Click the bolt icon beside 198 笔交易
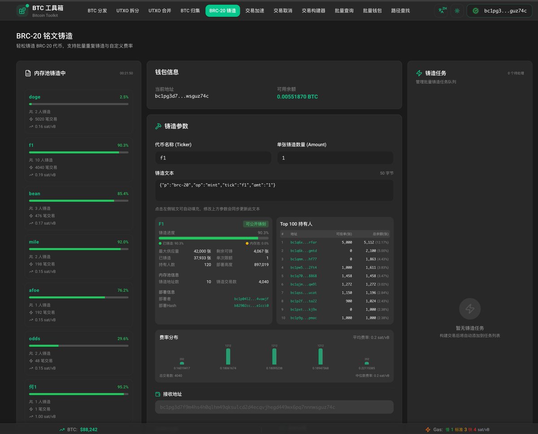 click(x=31, y=264)
